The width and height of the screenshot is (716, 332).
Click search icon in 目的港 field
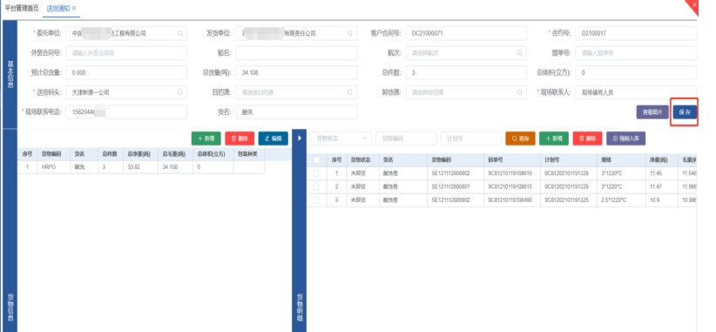(x=350, y=92)
